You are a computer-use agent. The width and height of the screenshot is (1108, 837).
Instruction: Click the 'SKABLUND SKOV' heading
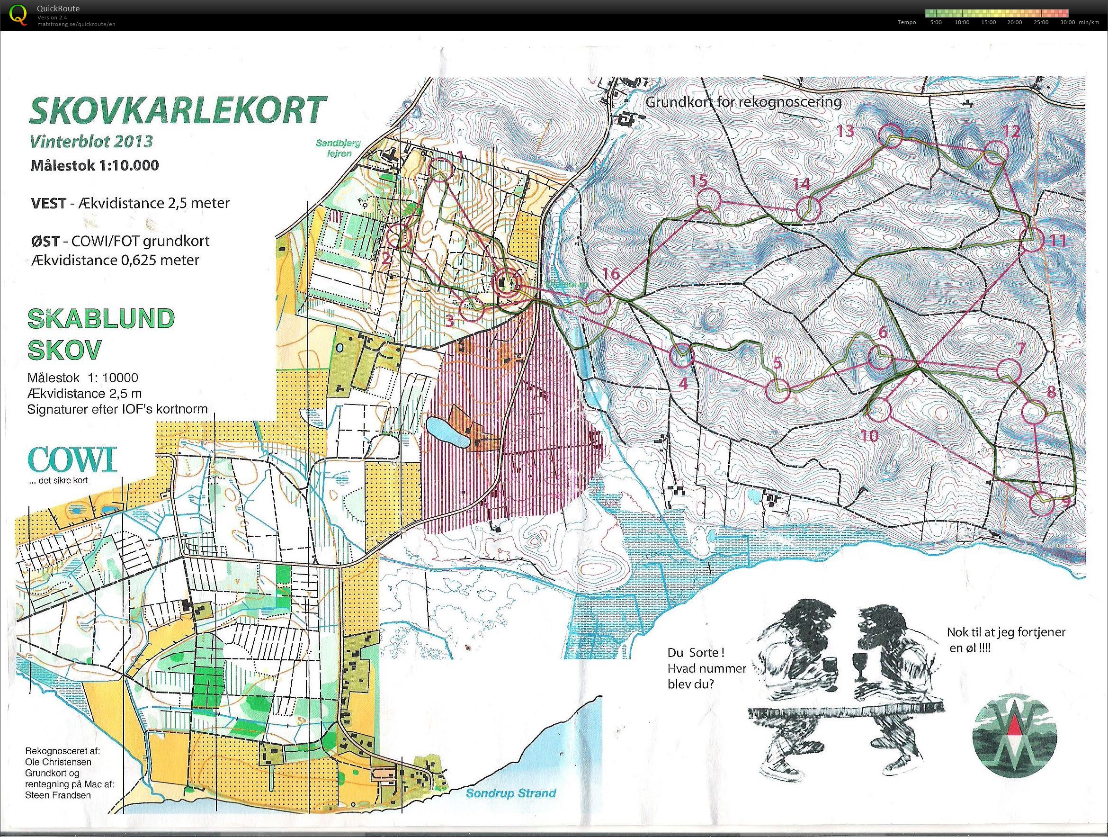click(x=101, y=334)
